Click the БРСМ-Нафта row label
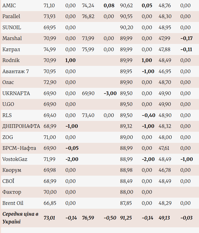This screenshot has height=233, width=199. click(x=19, y=148)
